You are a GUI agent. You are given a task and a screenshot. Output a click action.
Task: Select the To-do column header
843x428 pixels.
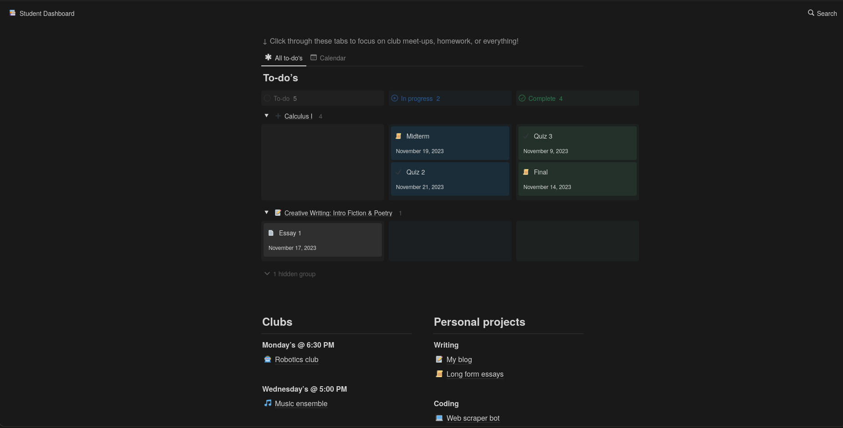click(x=322, y=99)
